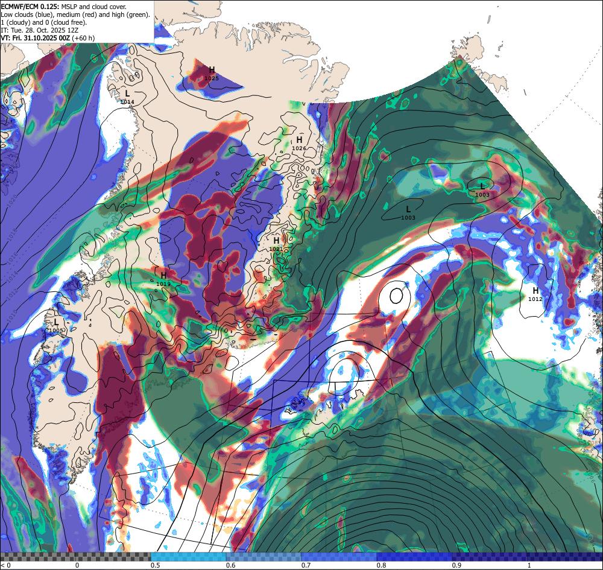Click the valid time 'VT: Fri. 31.10.2025 00Z (+60 h)'
This screenshot has height=570, width=603.
[48, 38]
